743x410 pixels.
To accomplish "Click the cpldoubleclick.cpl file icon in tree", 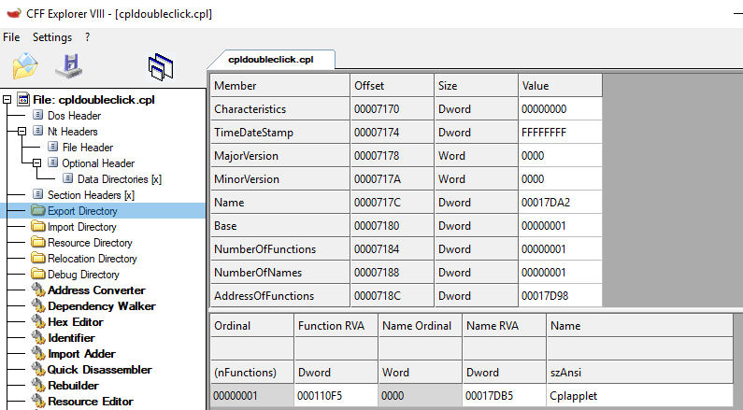I will click(x=23, y=99).
